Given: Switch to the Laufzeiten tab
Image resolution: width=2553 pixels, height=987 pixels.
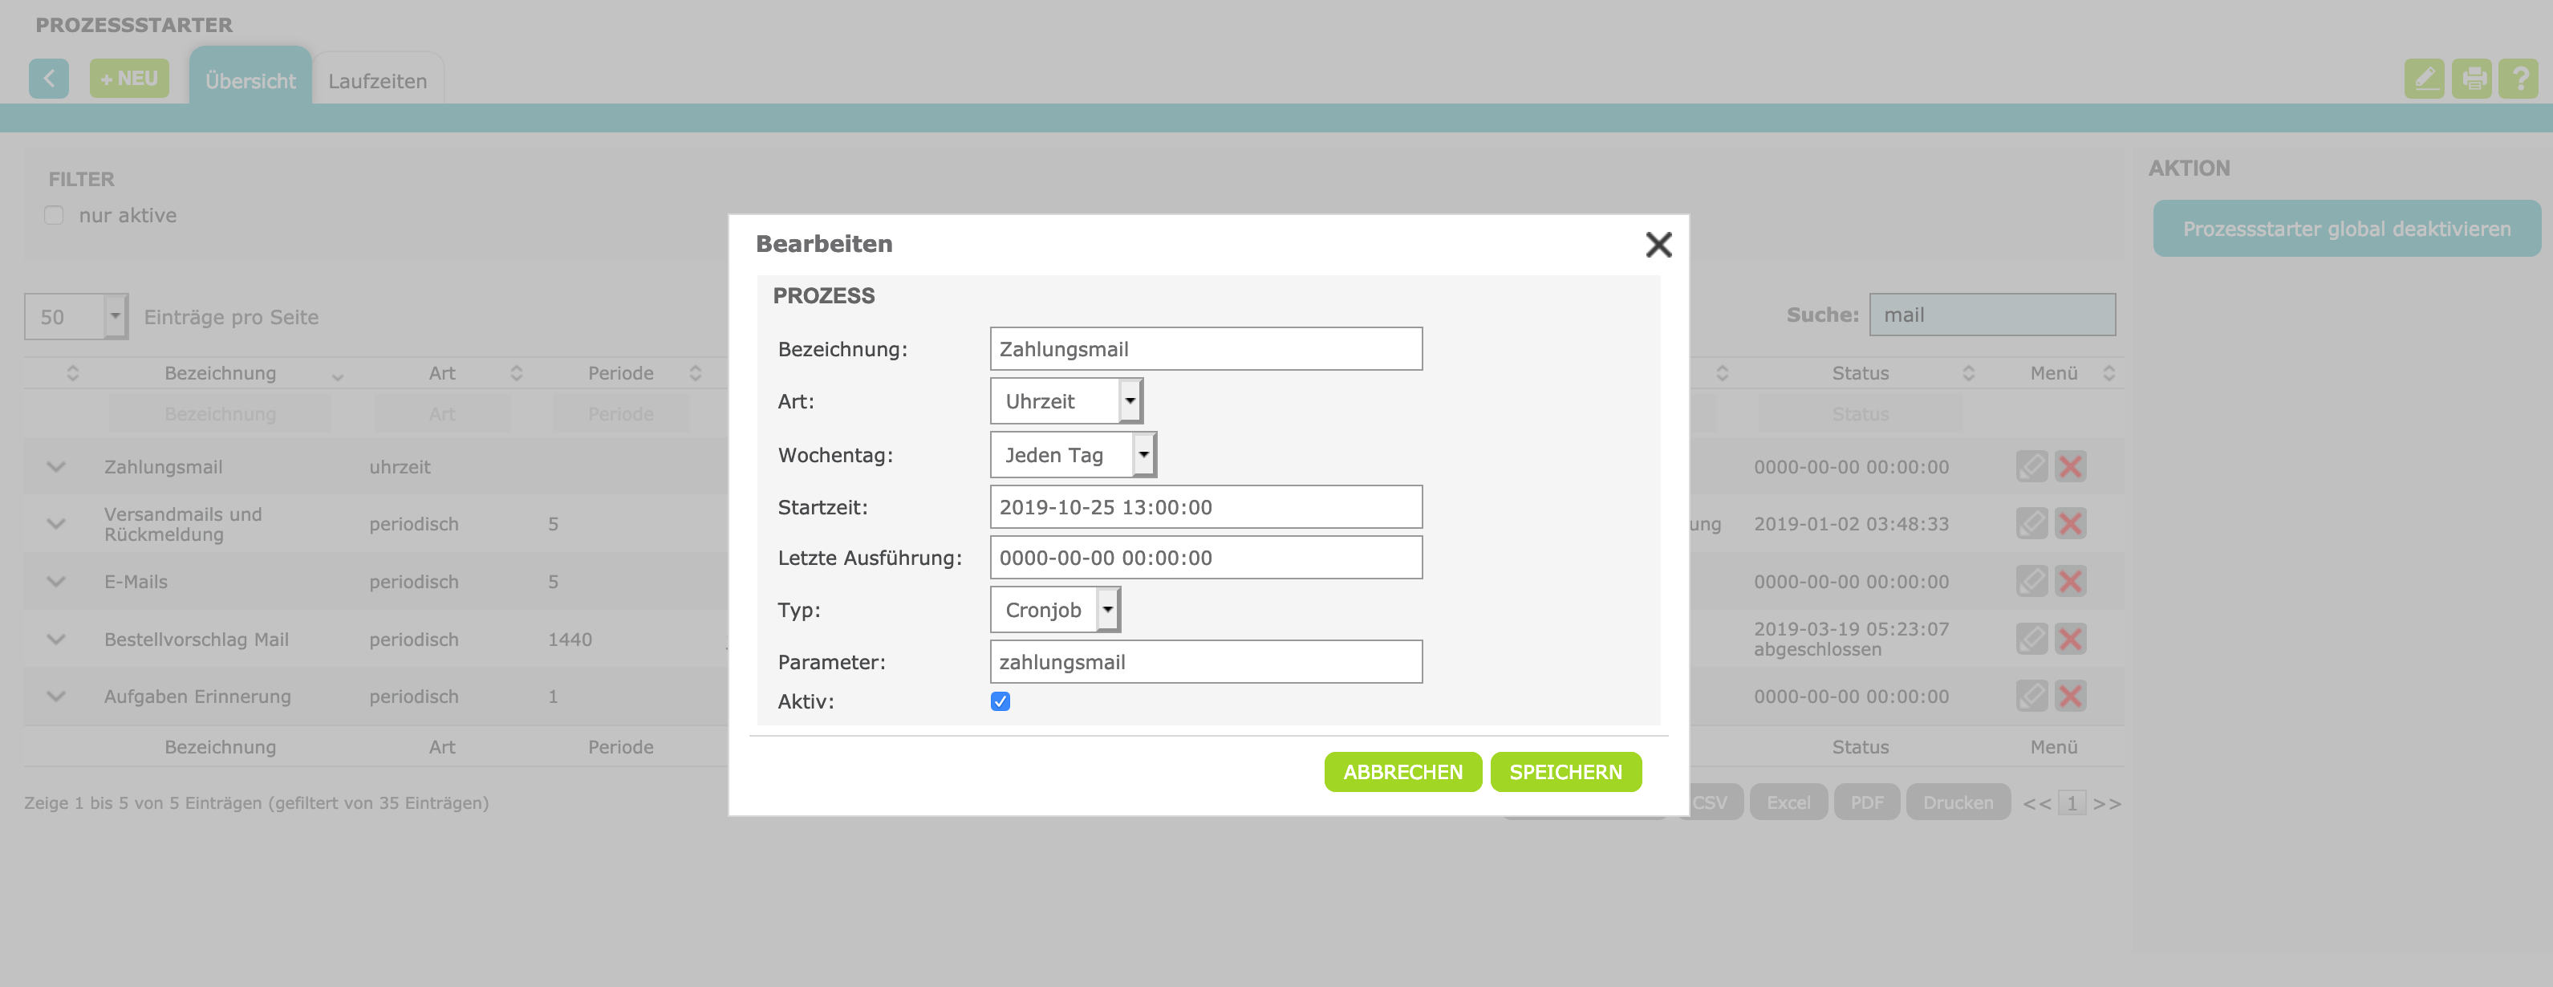Looking at the screenshot, I should [378, 80].
